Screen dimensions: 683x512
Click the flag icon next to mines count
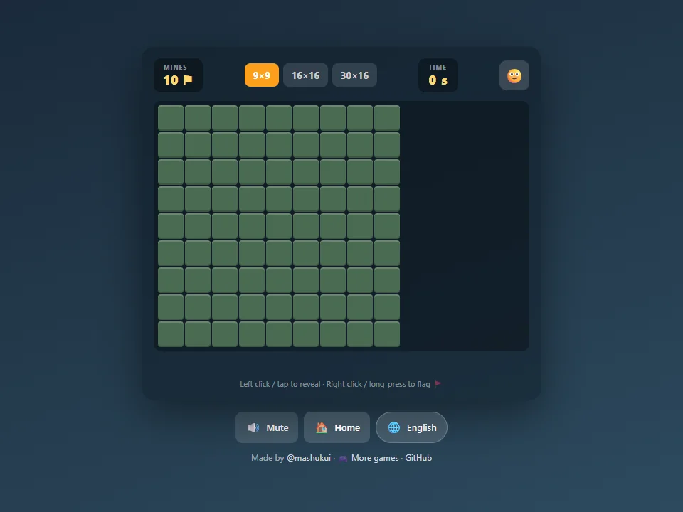coord(188,80)
